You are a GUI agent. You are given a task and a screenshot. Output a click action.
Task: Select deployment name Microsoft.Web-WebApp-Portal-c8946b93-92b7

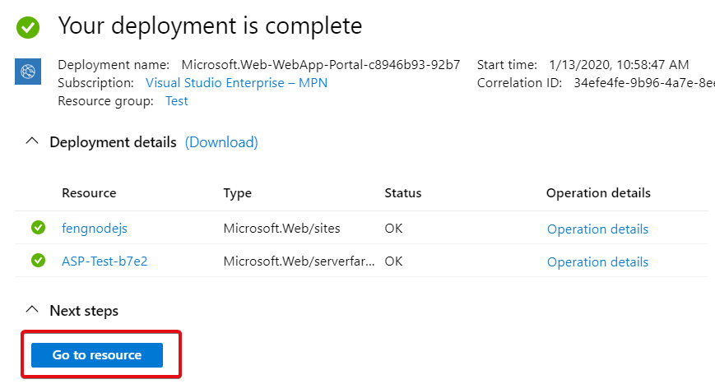(321, 65)
